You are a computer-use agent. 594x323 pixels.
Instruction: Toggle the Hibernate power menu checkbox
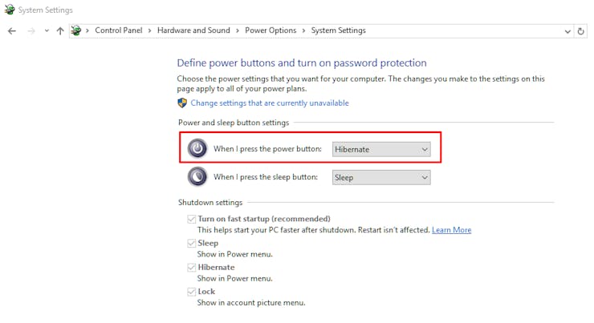pyautogui.click(x=192, y=267)
